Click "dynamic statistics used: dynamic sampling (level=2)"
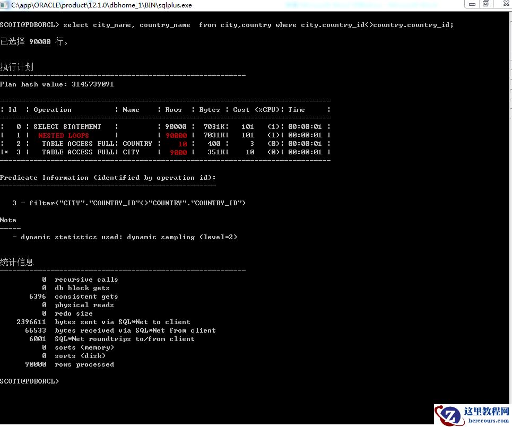Image resolution: width=512 pixels, height=427 pixels. point(129,237)
